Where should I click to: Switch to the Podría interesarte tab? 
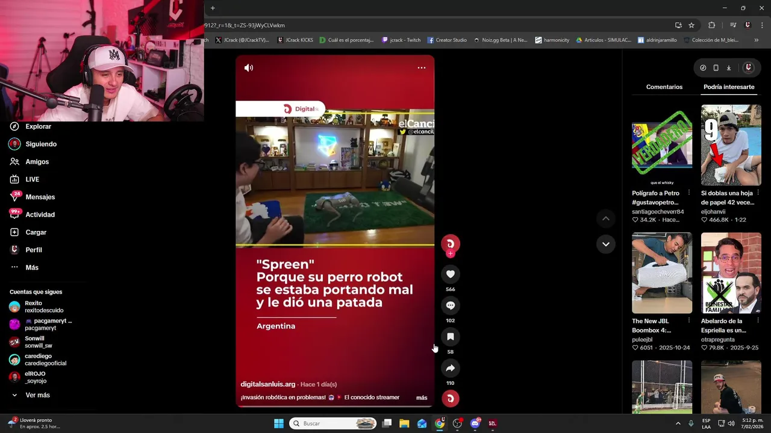tap(729, 87)
